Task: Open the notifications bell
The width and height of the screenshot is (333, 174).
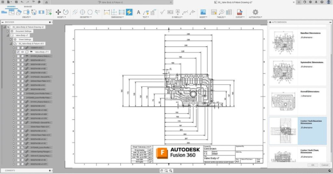Action: click(x=316, y=2)
